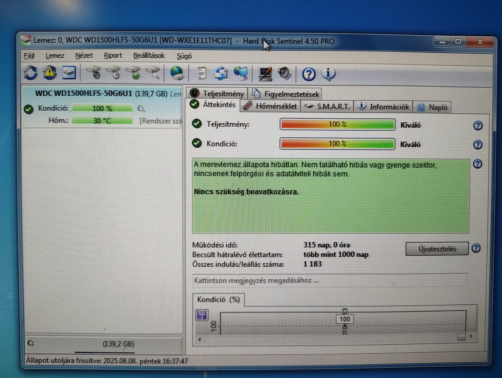Click the chart scrollbar right arrow
The image size is (502, 378).
point(471,337)
